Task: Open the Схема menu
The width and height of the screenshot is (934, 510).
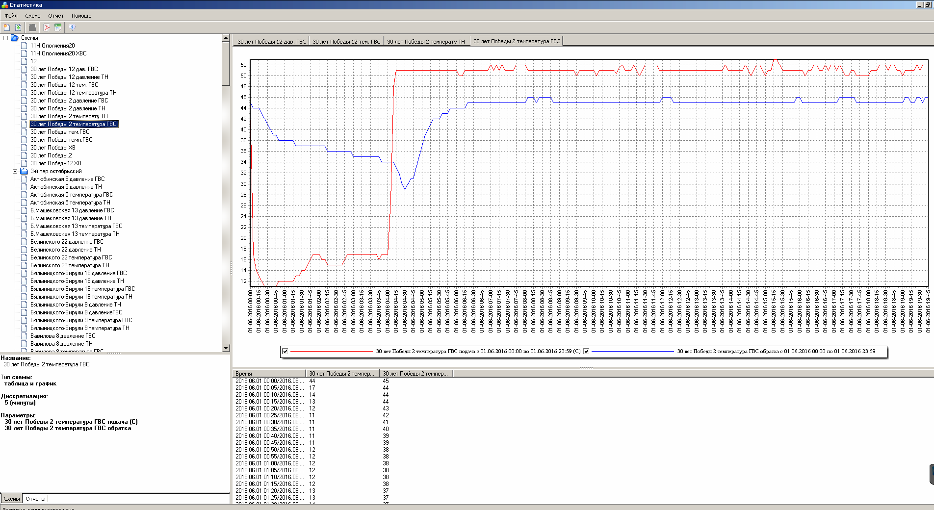Action: coord(33,16)
